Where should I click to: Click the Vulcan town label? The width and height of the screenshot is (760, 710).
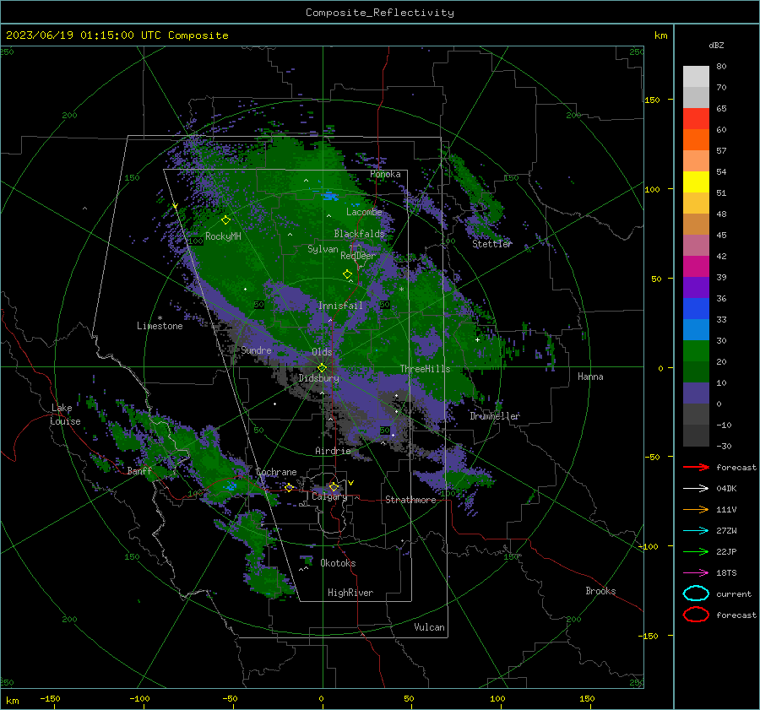click(x=430, y=627)
